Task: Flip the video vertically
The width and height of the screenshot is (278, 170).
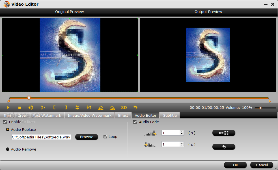Action: pyautogui.click(x=89, y=107)
